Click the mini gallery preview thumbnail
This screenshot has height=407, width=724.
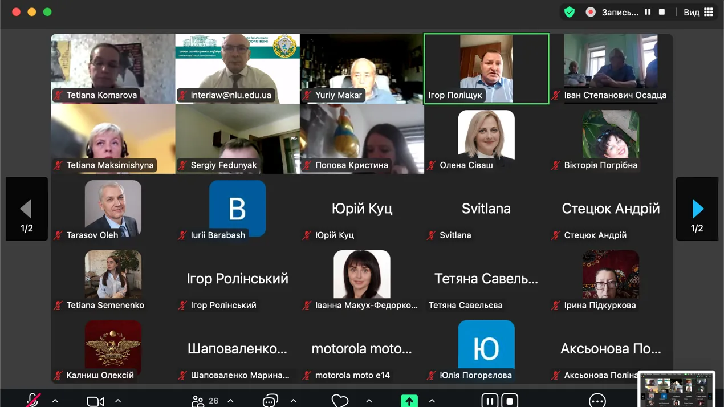pyautogui.click(x=676, y=390)
